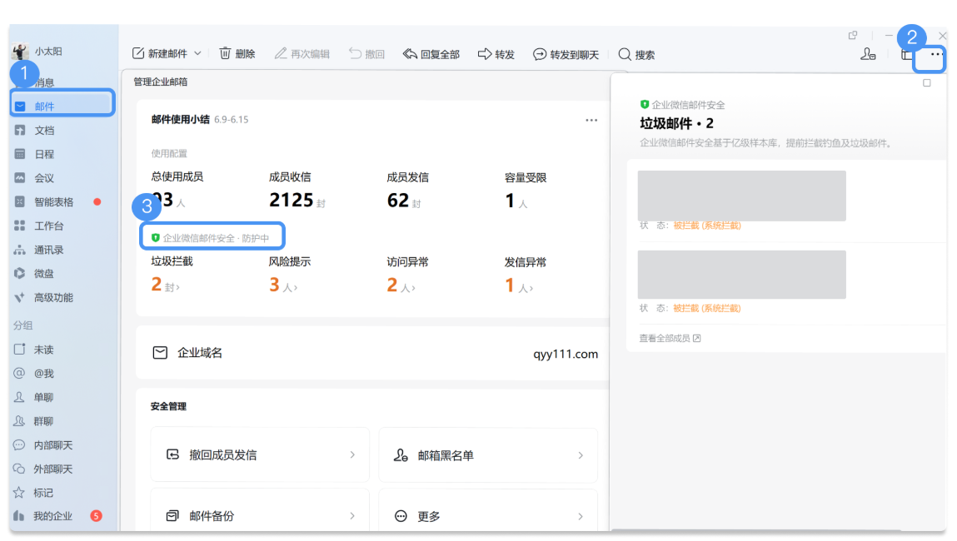Open 垃圾拦截 2封 details
Image resolution: width=957 pixels, height=541 pixels.
166,285
